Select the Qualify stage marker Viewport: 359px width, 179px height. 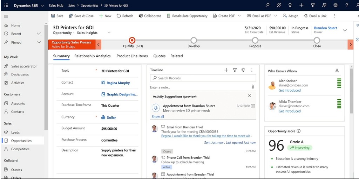pos(132,41)
